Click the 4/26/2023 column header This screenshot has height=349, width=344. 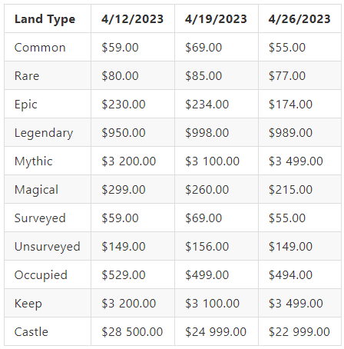pos(299,19)
